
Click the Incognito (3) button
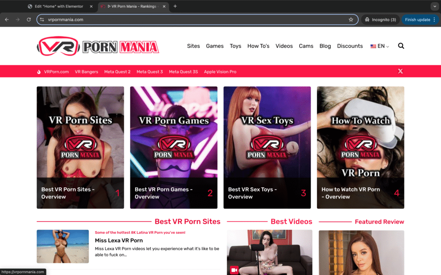[x=381, y=20]
